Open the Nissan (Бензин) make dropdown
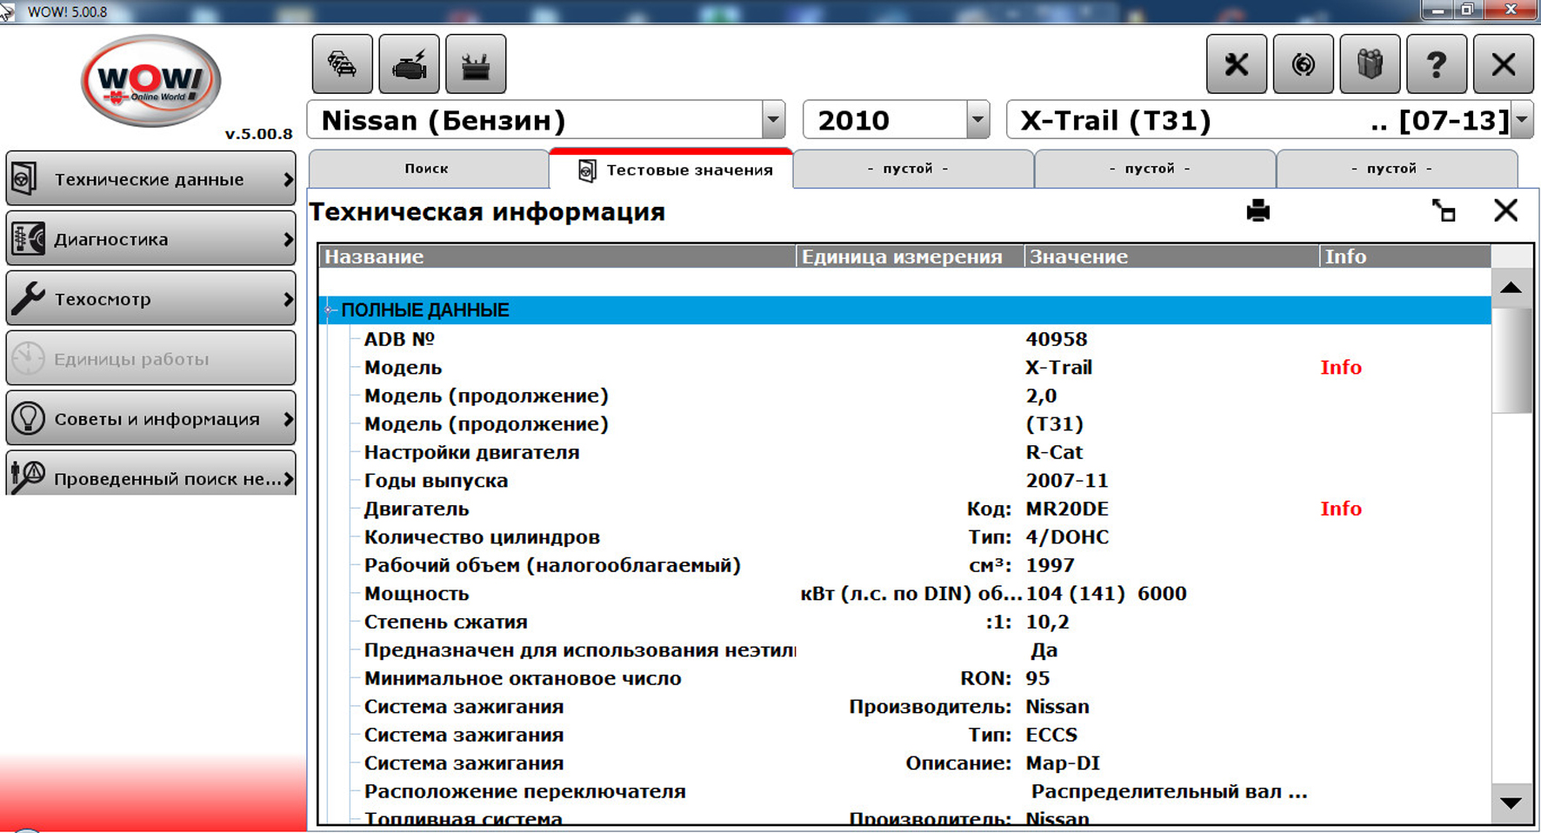This screenshot has height=833, width=1541. (772, 120)
